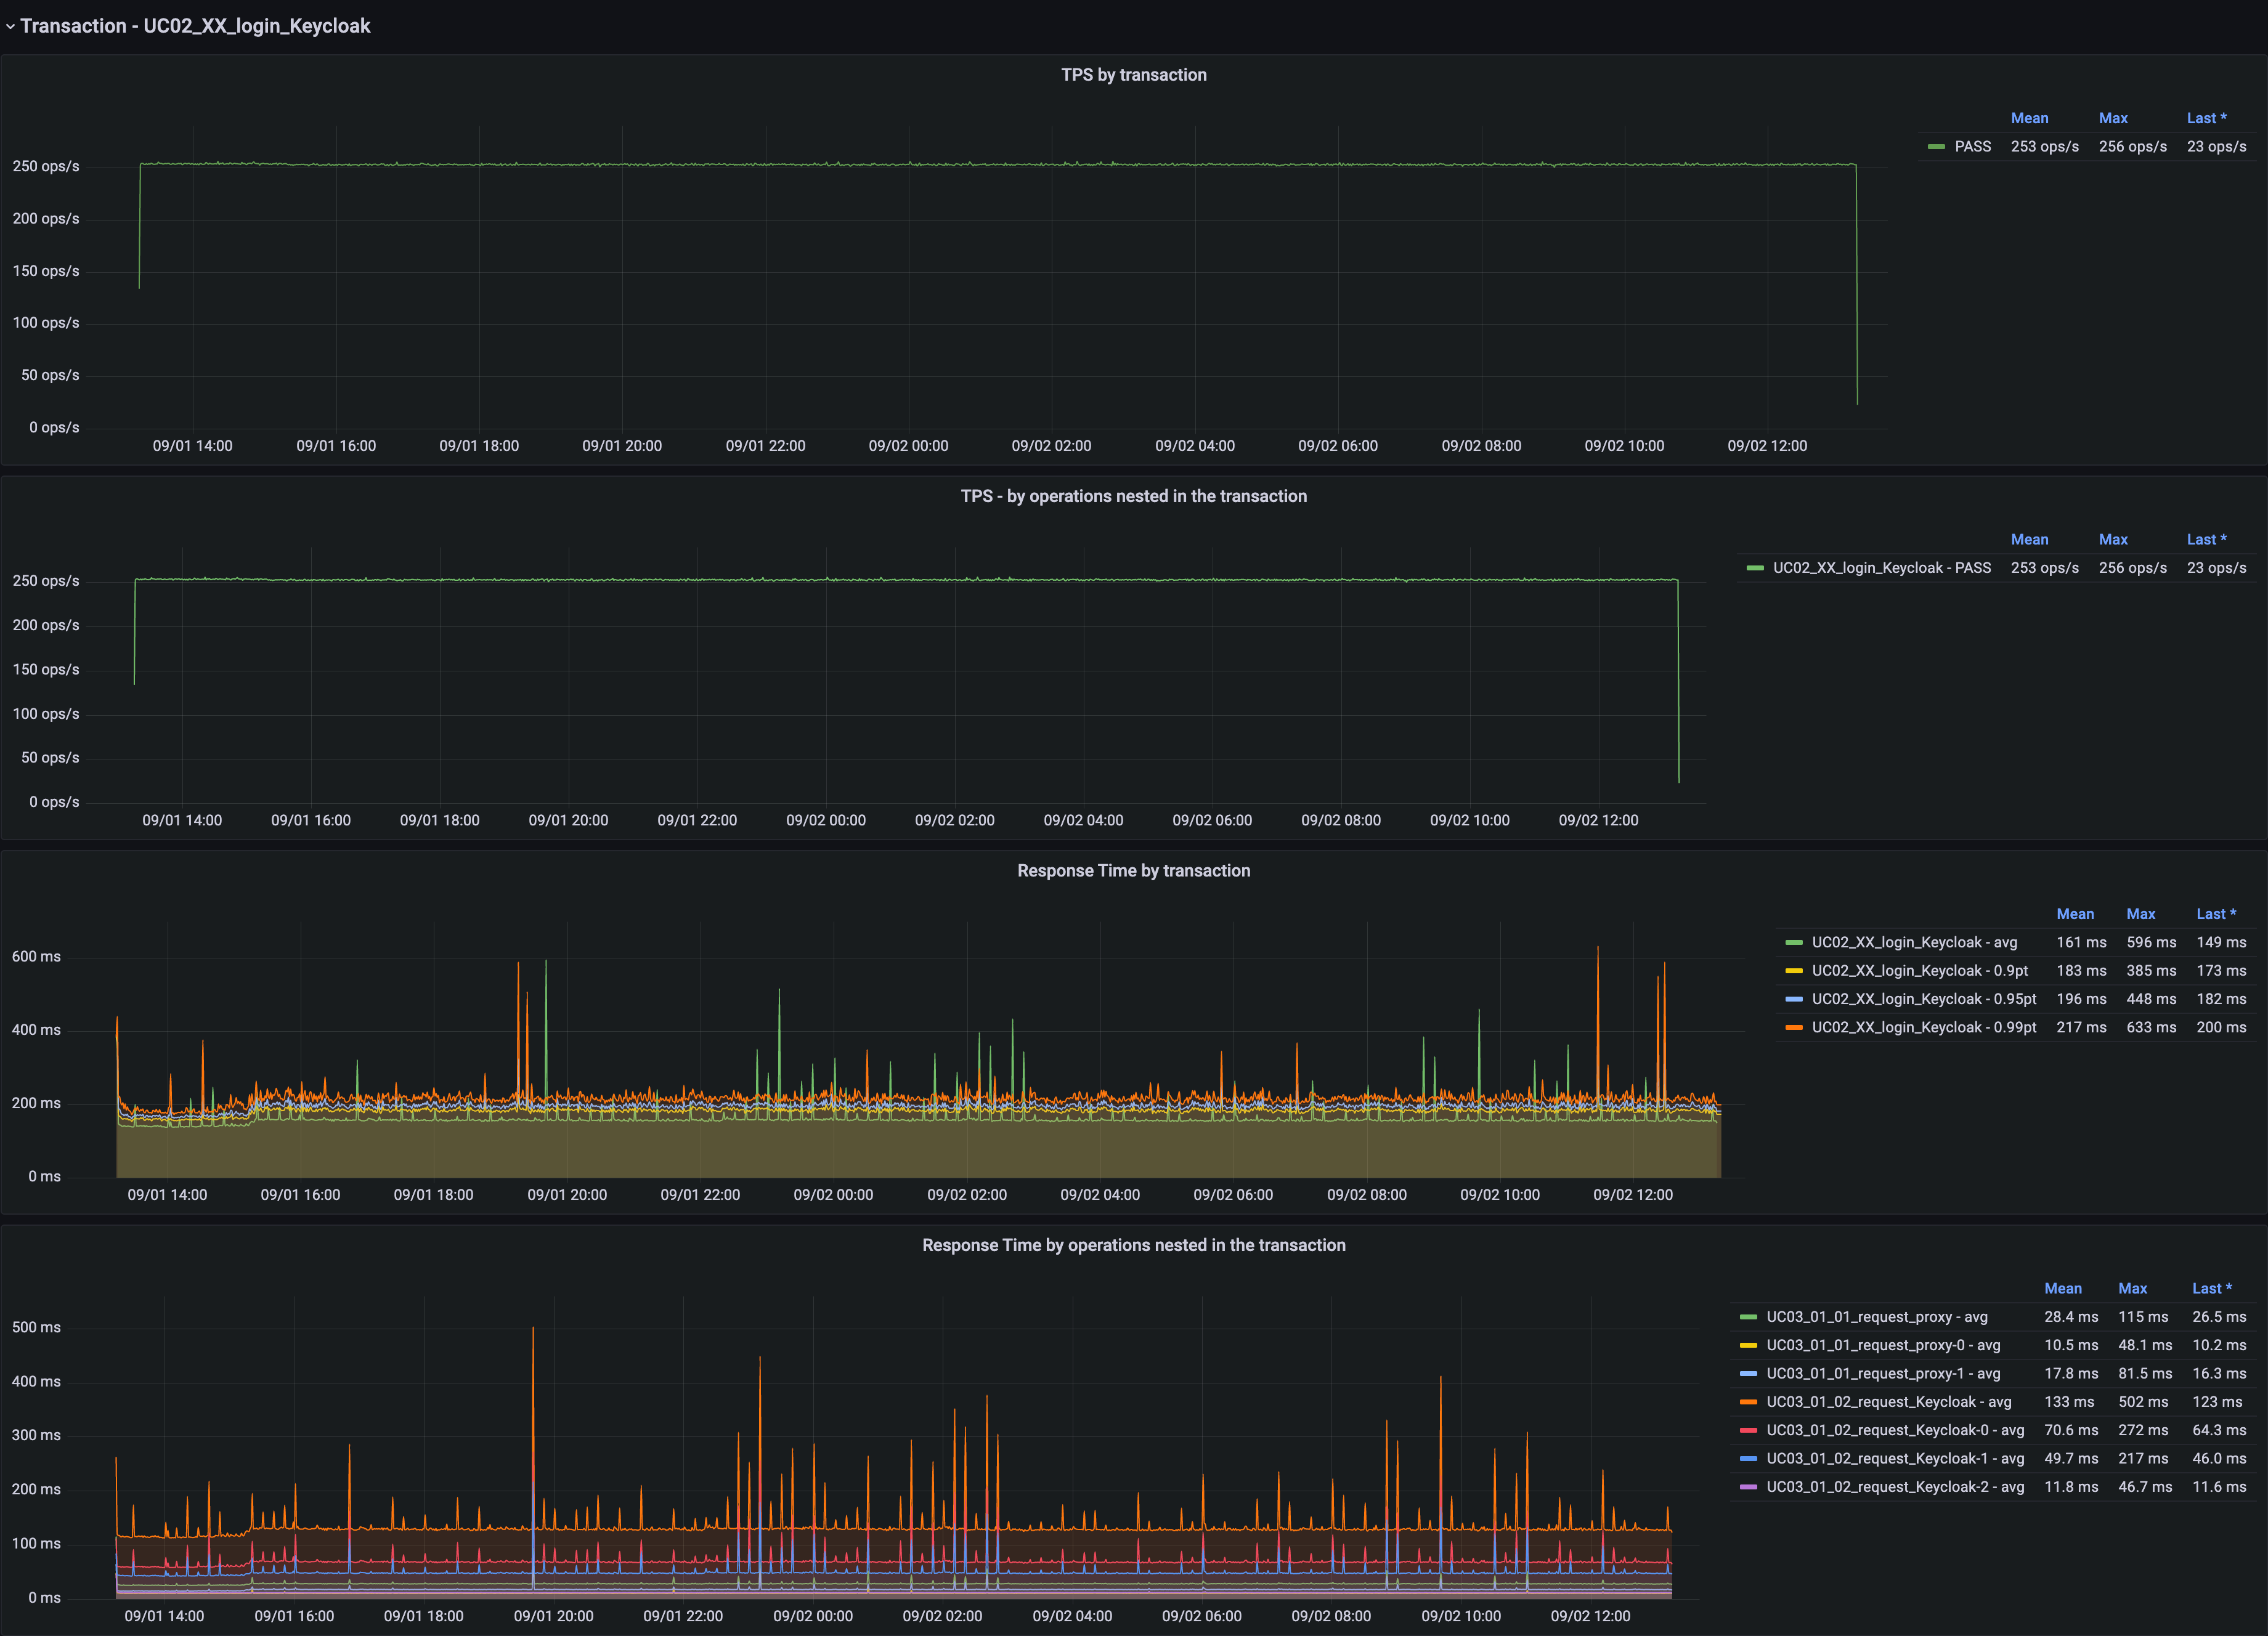Sort nested Response Time legend by Max
Viewport: 2268px width, 1636px height.
[2133, 1288]
